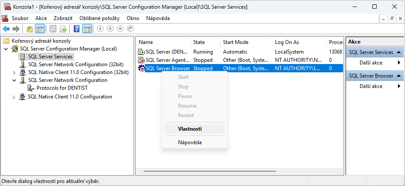Choose Vlastnosti in the context menu
Viewport: 405px width, 186px height.
[195, 129]
